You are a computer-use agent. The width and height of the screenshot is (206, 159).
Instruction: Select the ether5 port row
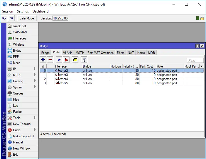[x=122, y=83]
